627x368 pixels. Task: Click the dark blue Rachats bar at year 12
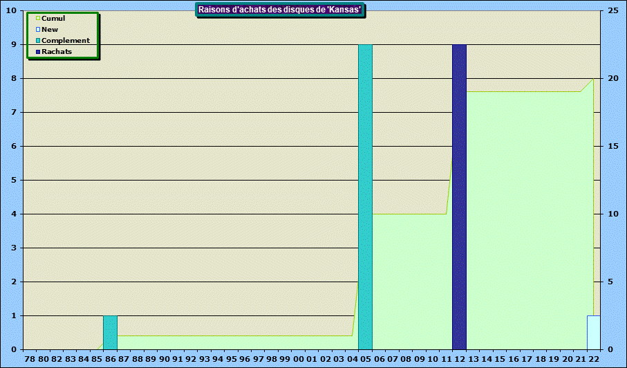[459, 197]
